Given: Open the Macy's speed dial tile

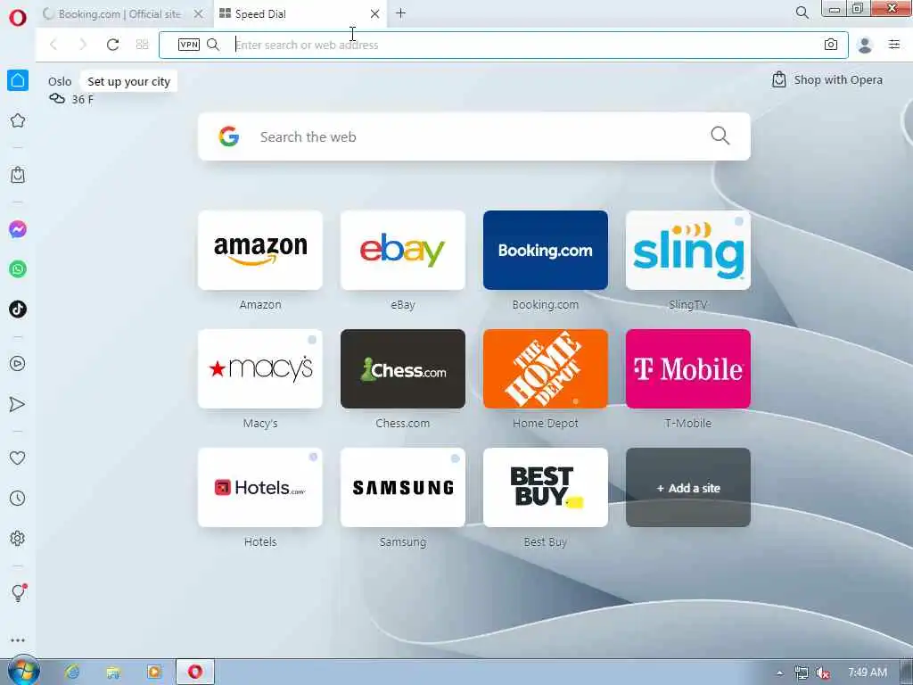Looking at the screenshot, I should [260, 368].
